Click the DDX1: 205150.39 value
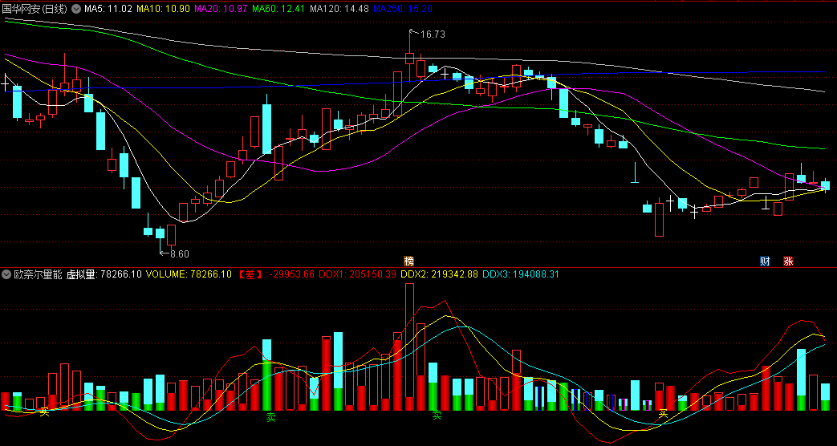Image resolution: width=837 pixels, height=446 pixels. [358, 275]
